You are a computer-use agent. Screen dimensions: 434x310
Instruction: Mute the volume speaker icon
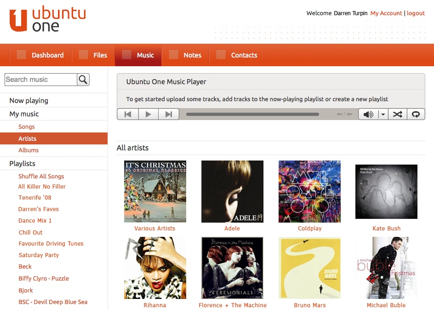click(368, 114)
